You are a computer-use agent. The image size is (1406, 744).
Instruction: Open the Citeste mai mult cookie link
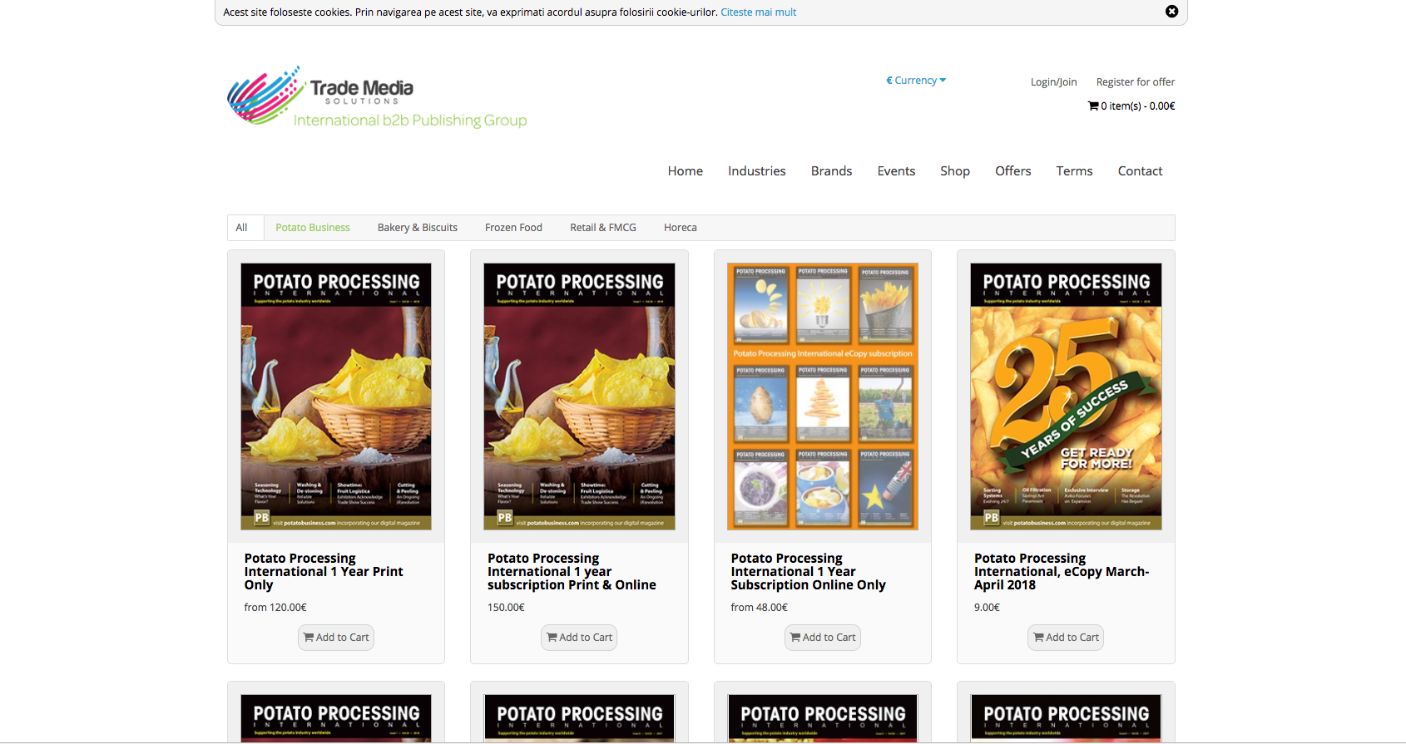click(759, 12)
